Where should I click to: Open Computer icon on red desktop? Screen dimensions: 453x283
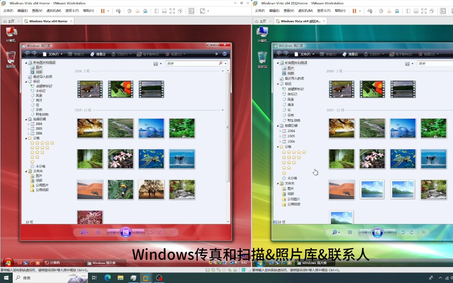(x=11, y=35)
